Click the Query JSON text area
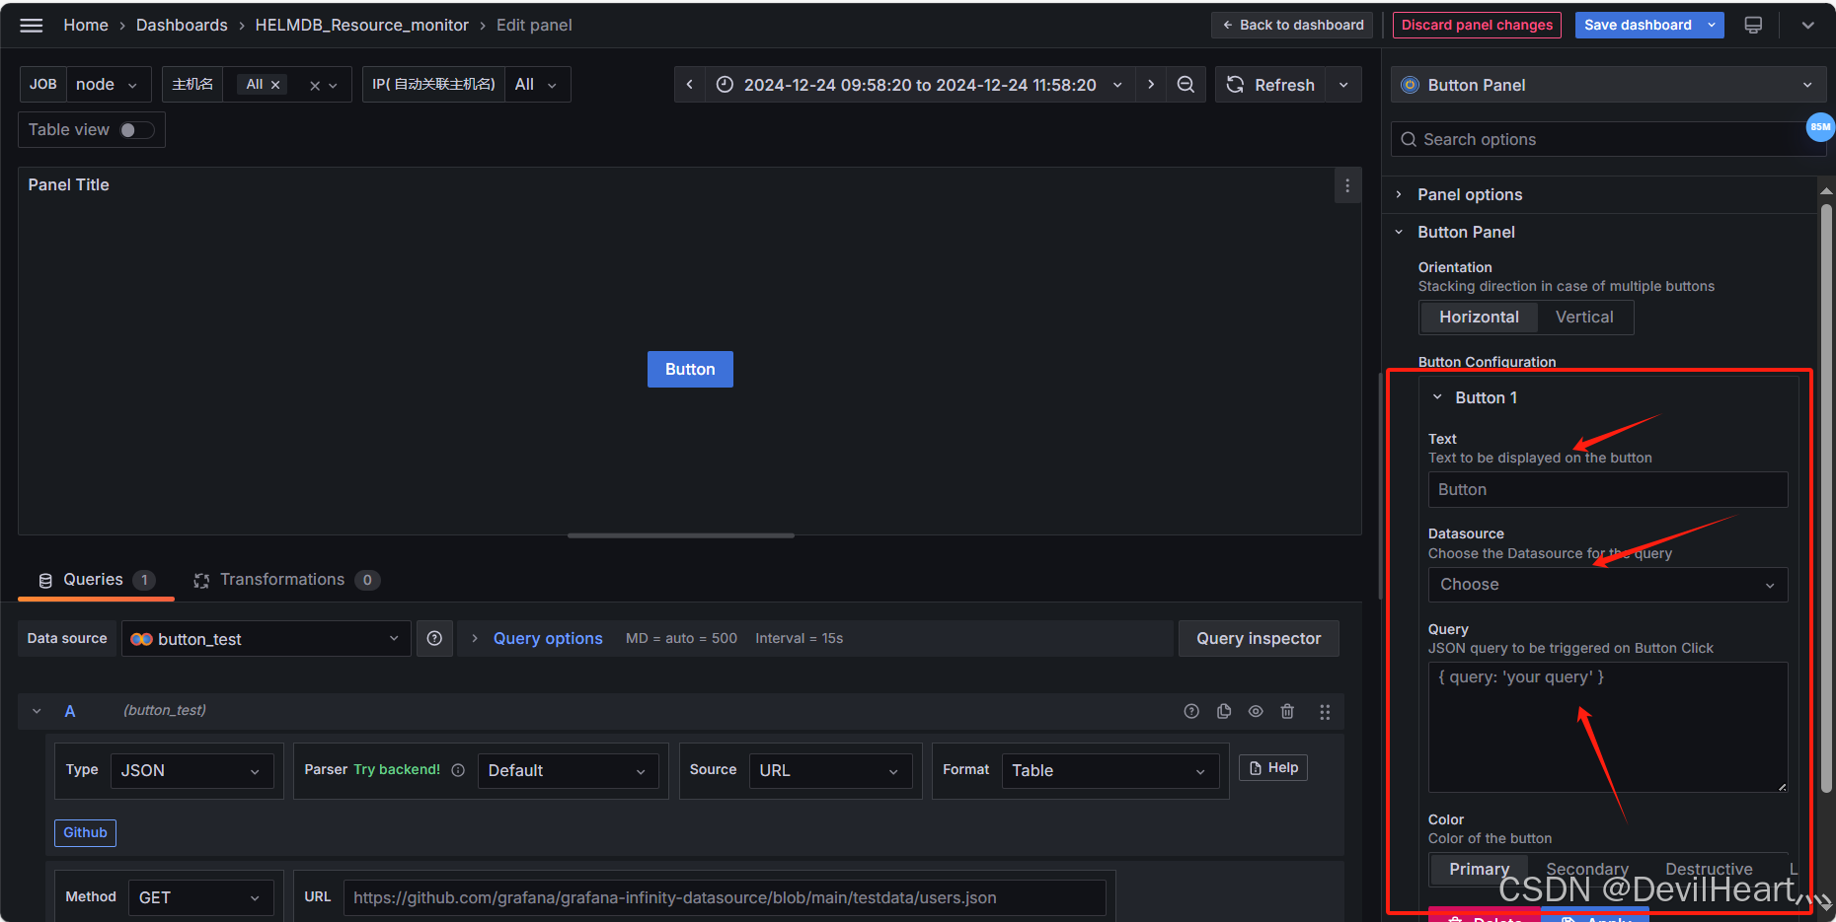This screenshot has width=1836, height=922. 1607,727
